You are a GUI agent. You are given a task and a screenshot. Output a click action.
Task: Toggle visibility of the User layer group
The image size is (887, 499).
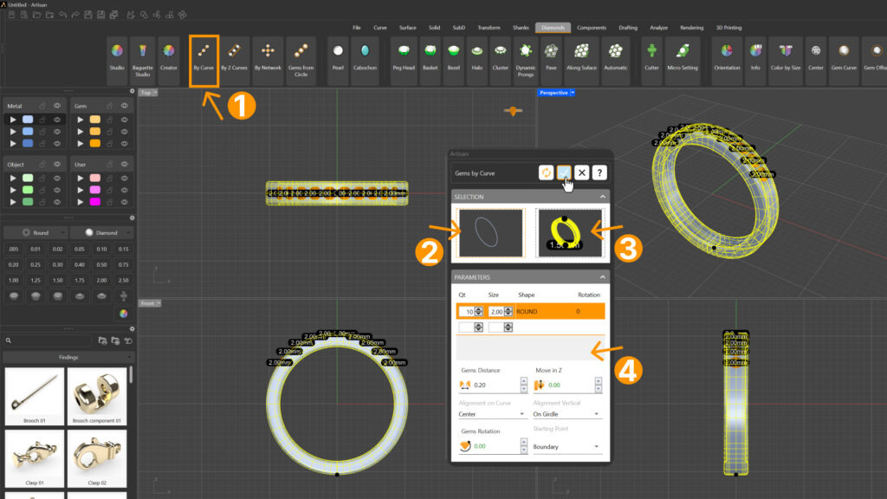tap(125, 164)
